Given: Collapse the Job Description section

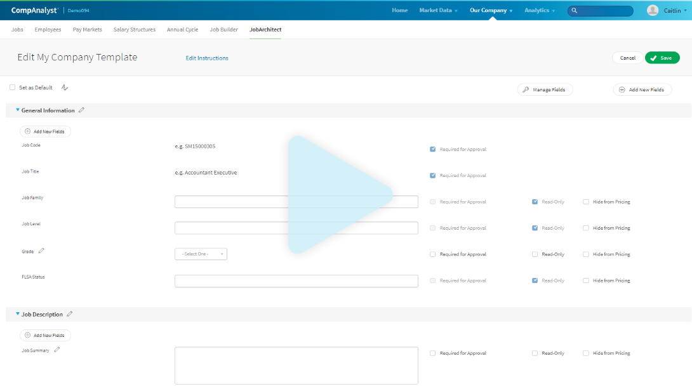Looking at the screenshot, I should [x=18, y=314].
